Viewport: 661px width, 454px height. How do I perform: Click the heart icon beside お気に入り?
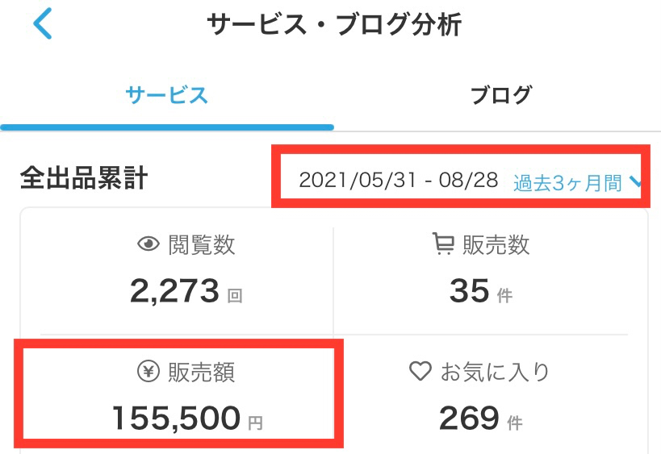click(420, 371)
